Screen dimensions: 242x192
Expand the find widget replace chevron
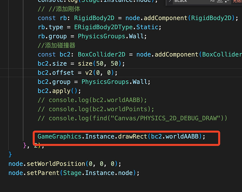tap(170, 2)
